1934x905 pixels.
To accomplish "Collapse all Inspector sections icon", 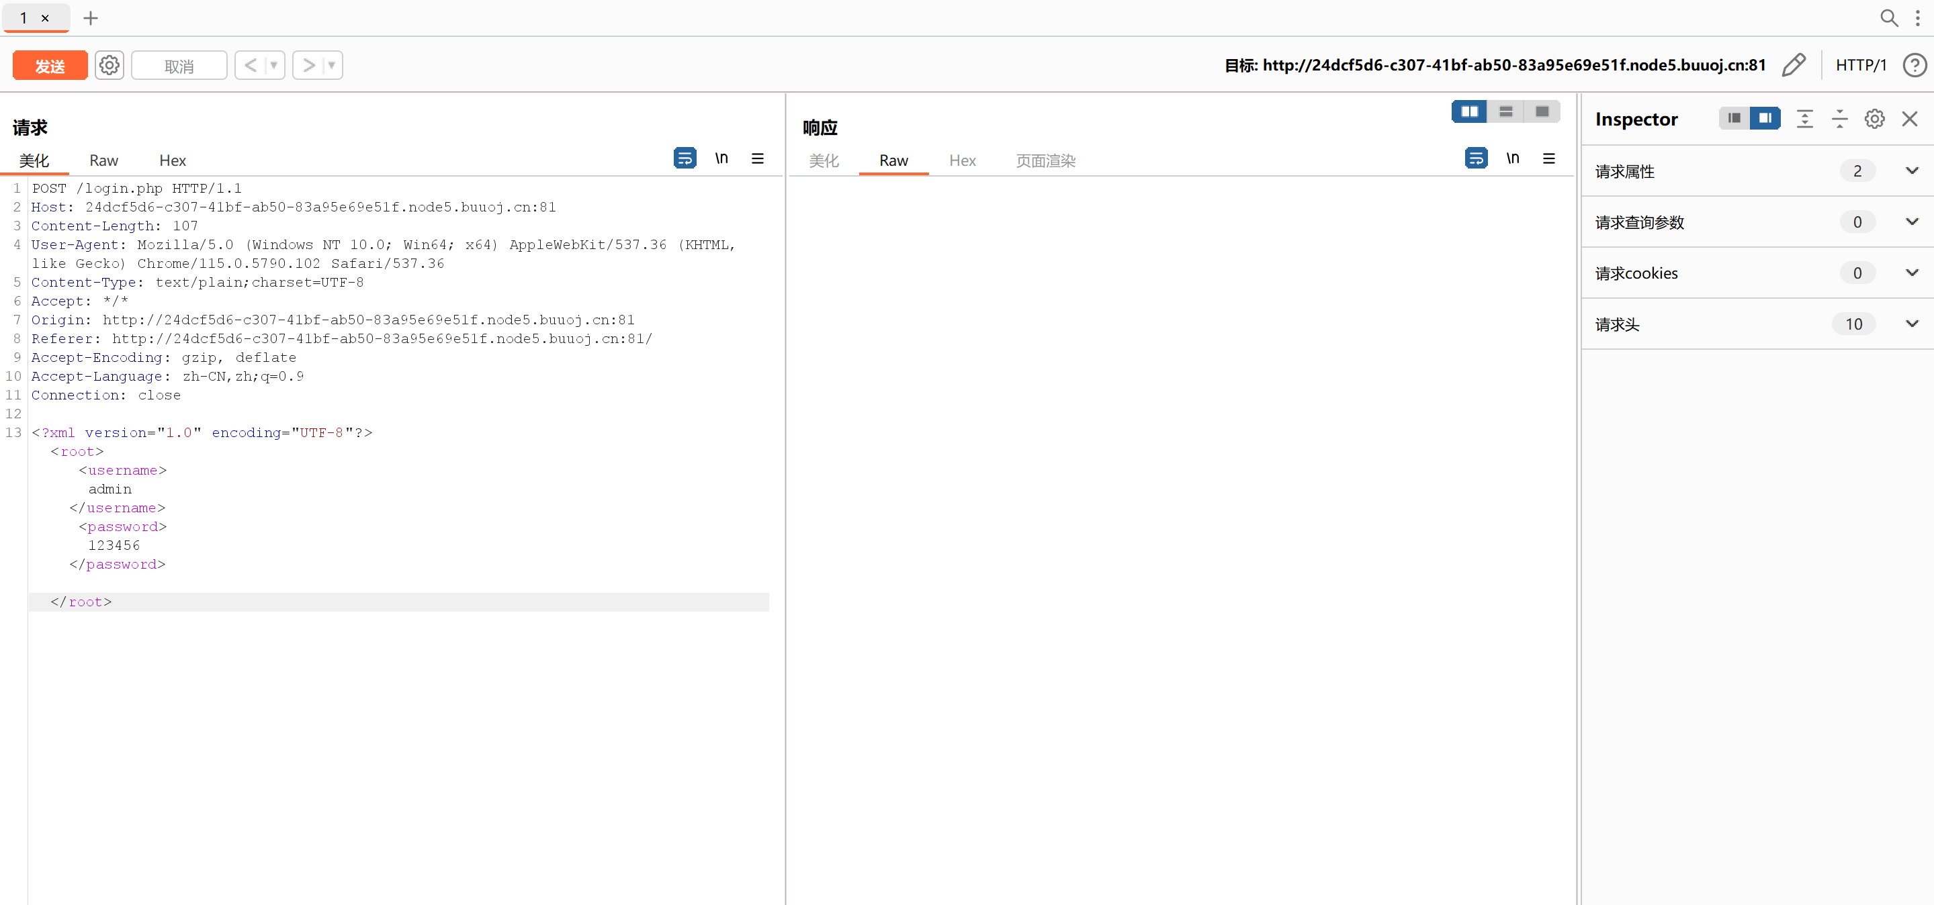I will pos(1839,119).
